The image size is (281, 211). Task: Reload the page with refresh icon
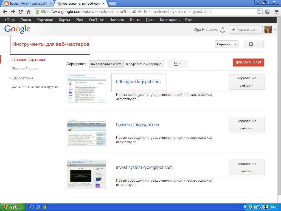[x=21, y=12]
